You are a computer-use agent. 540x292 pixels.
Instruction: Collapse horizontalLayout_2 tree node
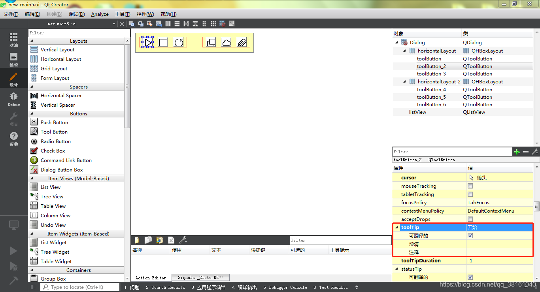pos(404,82)
